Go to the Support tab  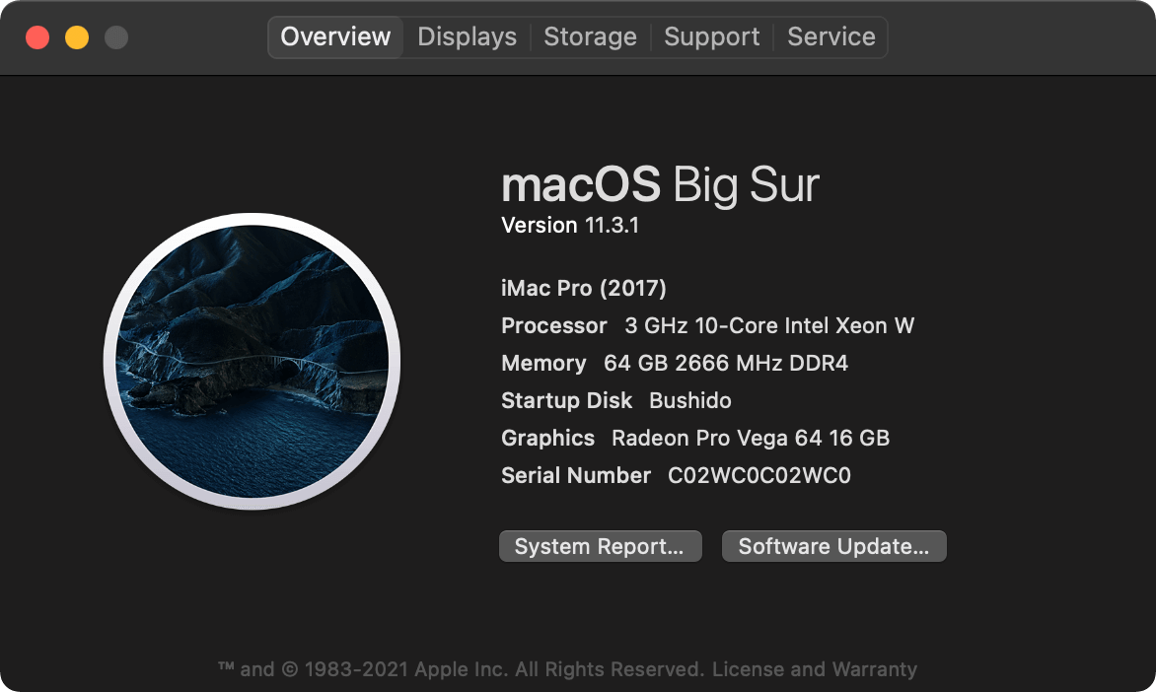711,36
